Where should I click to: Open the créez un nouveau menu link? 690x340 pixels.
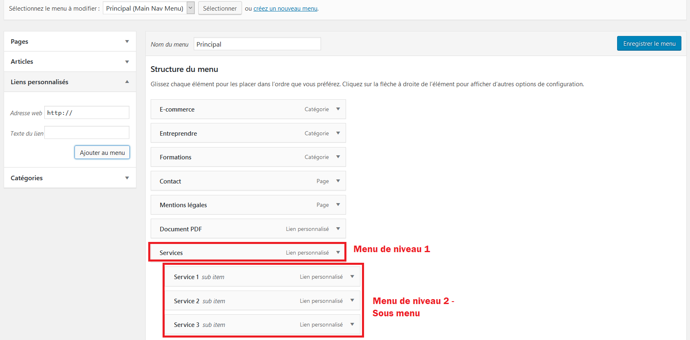click(285, 9)
